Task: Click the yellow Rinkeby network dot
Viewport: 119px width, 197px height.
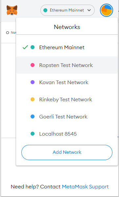Action: (33, 100)
